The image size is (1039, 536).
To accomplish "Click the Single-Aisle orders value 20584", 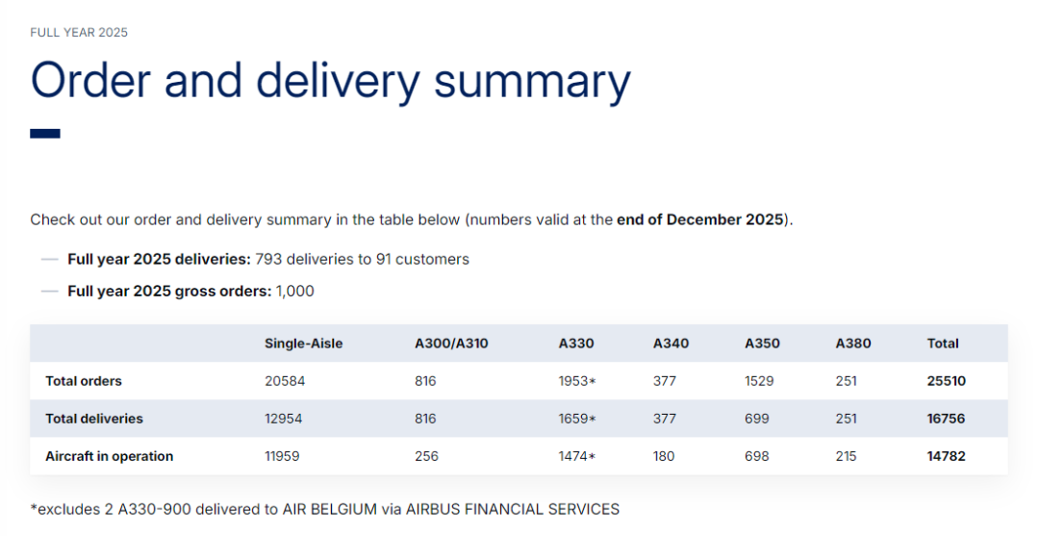I will point(285,381).
